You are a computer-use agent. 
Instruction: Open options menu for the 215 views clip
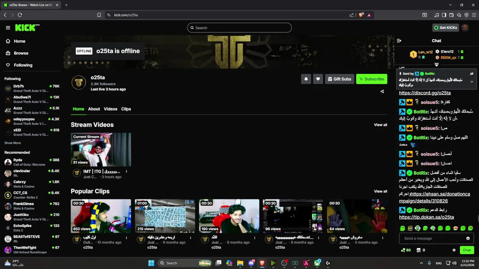[190, 238]
